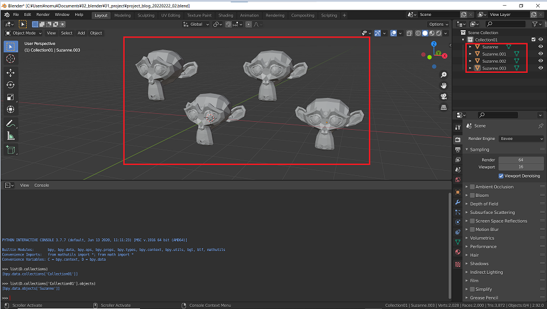Viewport: 547px width, 309px height.
Task: Switch perspective/orthographic grid icon
Action: point(444,108)
